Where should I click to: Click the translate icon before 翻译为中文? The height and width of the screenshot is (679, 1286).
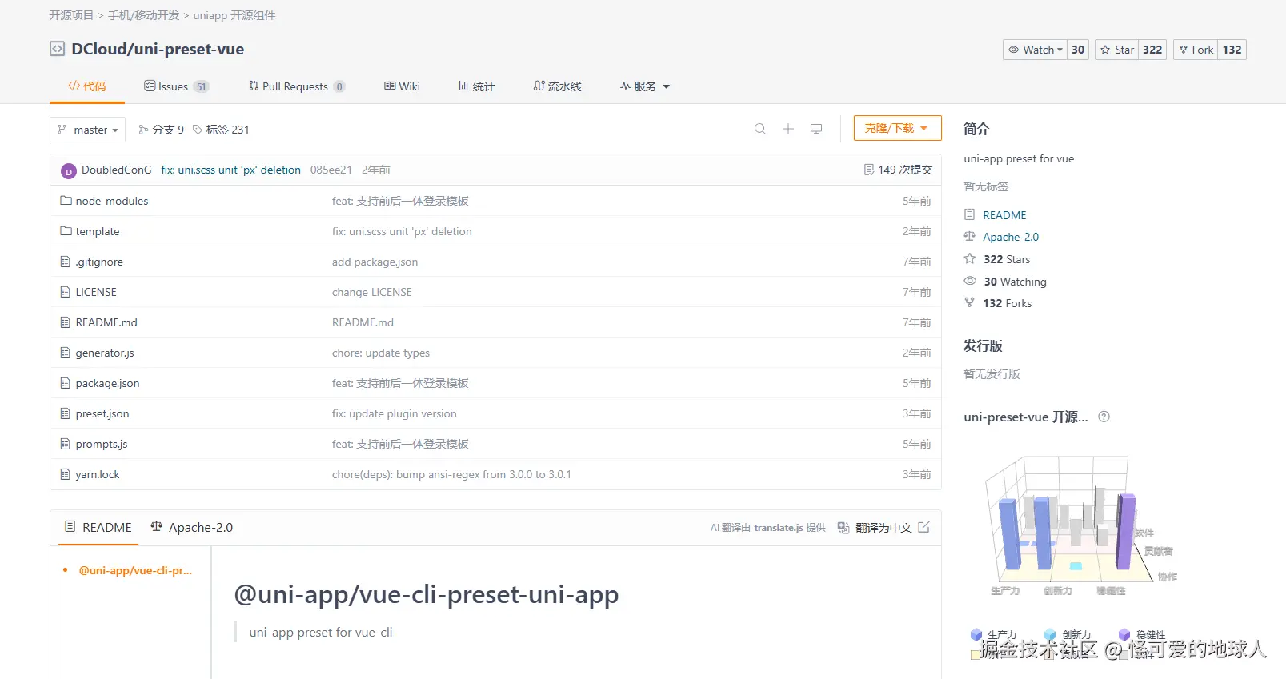pos(843,528)
